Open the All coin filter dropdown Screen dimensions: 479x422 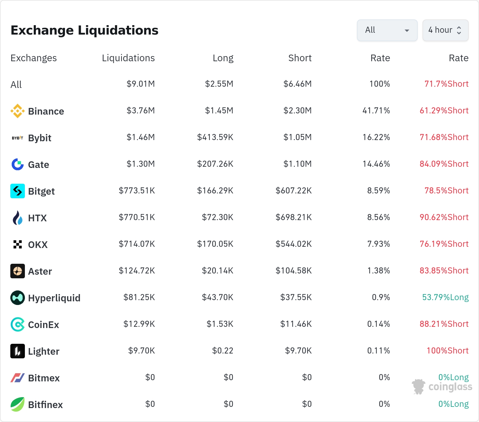coord(387,30)
